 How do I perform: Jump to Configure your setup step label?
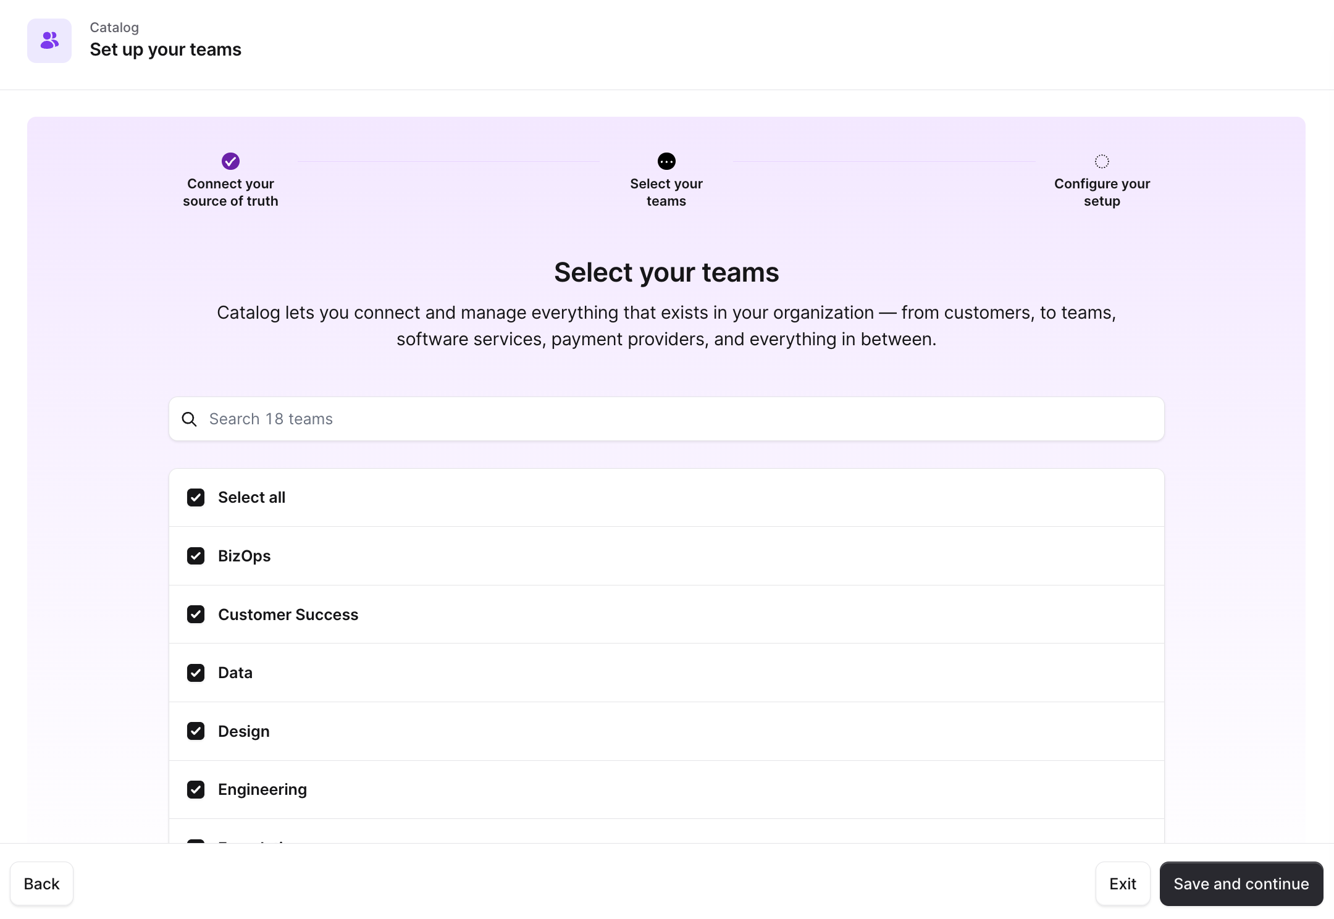coord(1102,192)
